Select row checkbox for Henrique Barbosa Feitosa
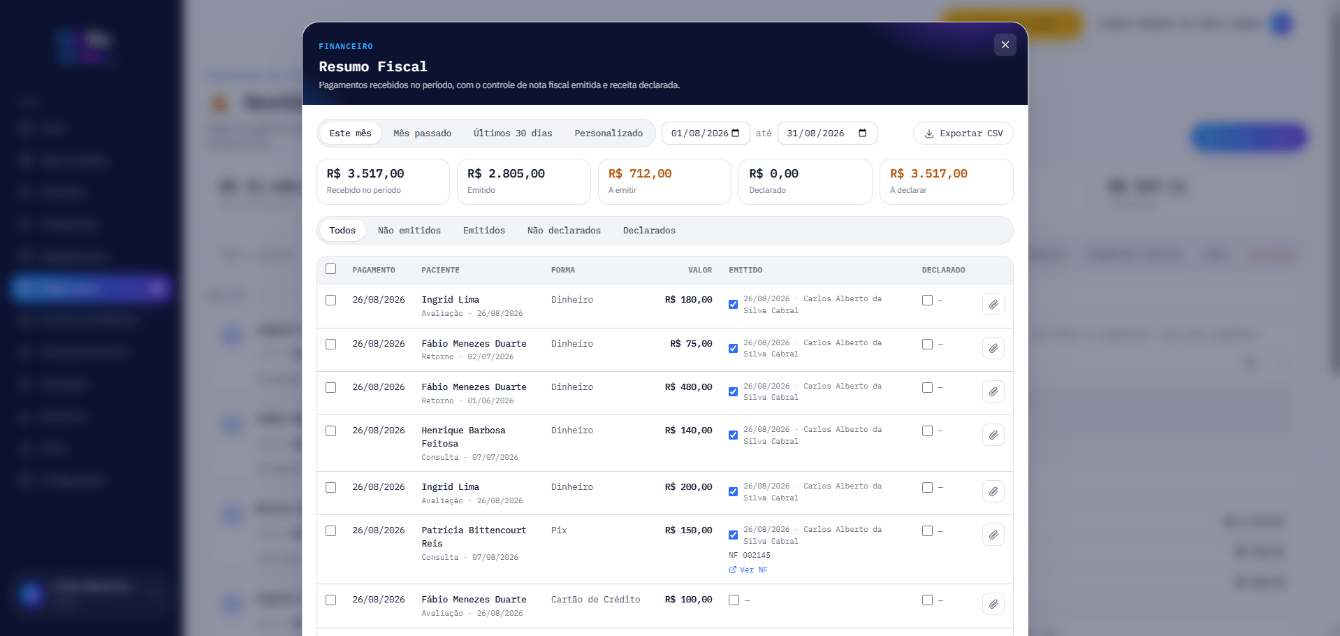The height and width of the screenshot is (636, 1340). [331, 431]
